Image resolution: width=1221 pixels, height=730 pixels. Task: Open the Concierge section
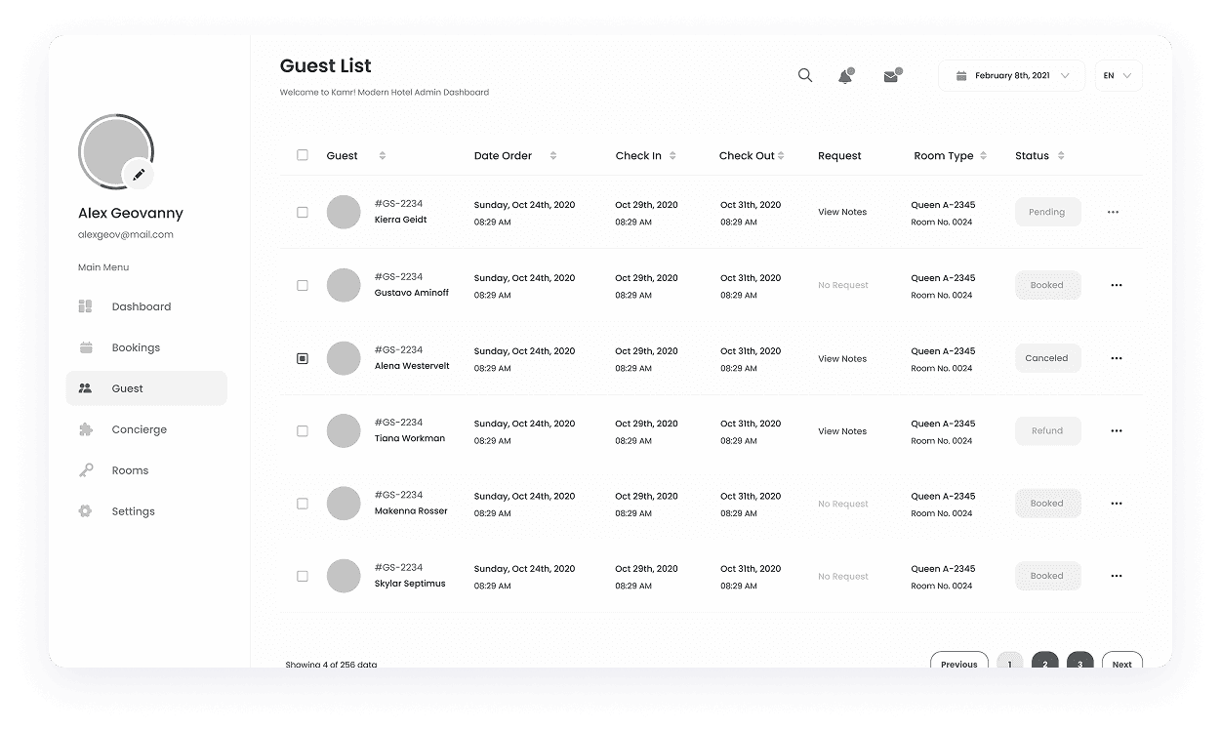(140, 428)
